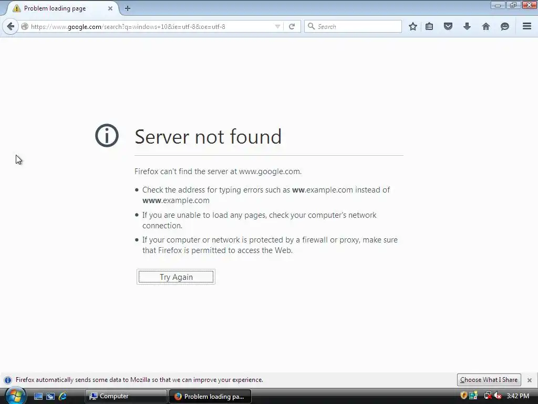Show bookmarks list icon
538x404 pixels.
pyautogui.click(x=429, y=26)
